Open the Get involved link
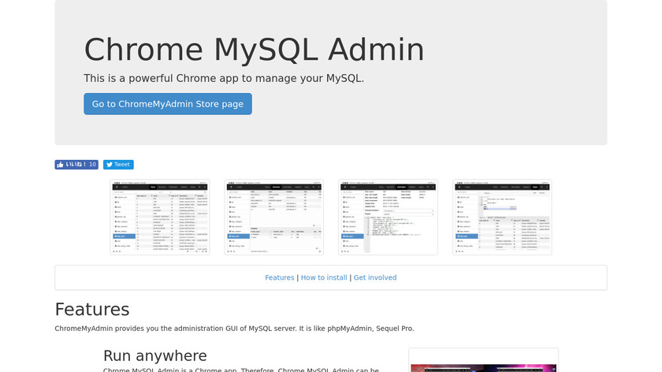This screenshot has width=662, height=372. 375,277
